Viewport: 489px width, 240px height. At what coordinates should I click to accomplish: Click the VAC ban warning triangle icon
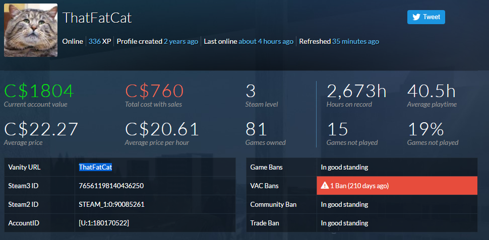pos(325,186)
